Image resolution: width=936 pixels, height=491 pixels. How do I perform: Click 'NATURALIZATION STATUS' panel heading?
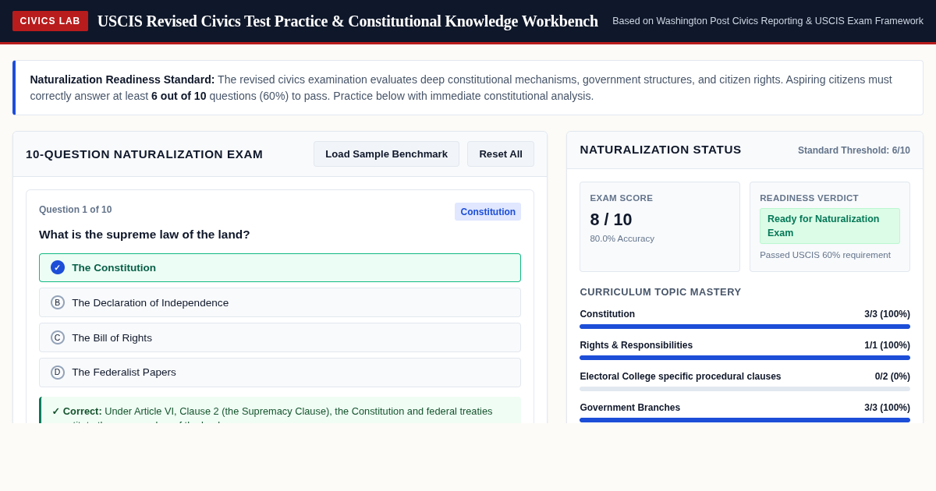(660, 150)
